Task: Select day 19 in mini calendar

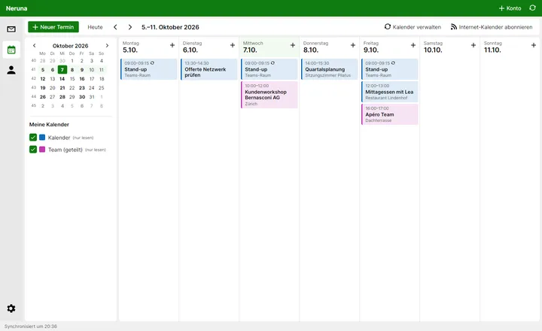Action: click(x=42, y=88)
